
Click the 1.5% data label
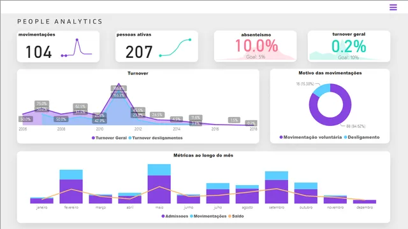pos(234,120)
